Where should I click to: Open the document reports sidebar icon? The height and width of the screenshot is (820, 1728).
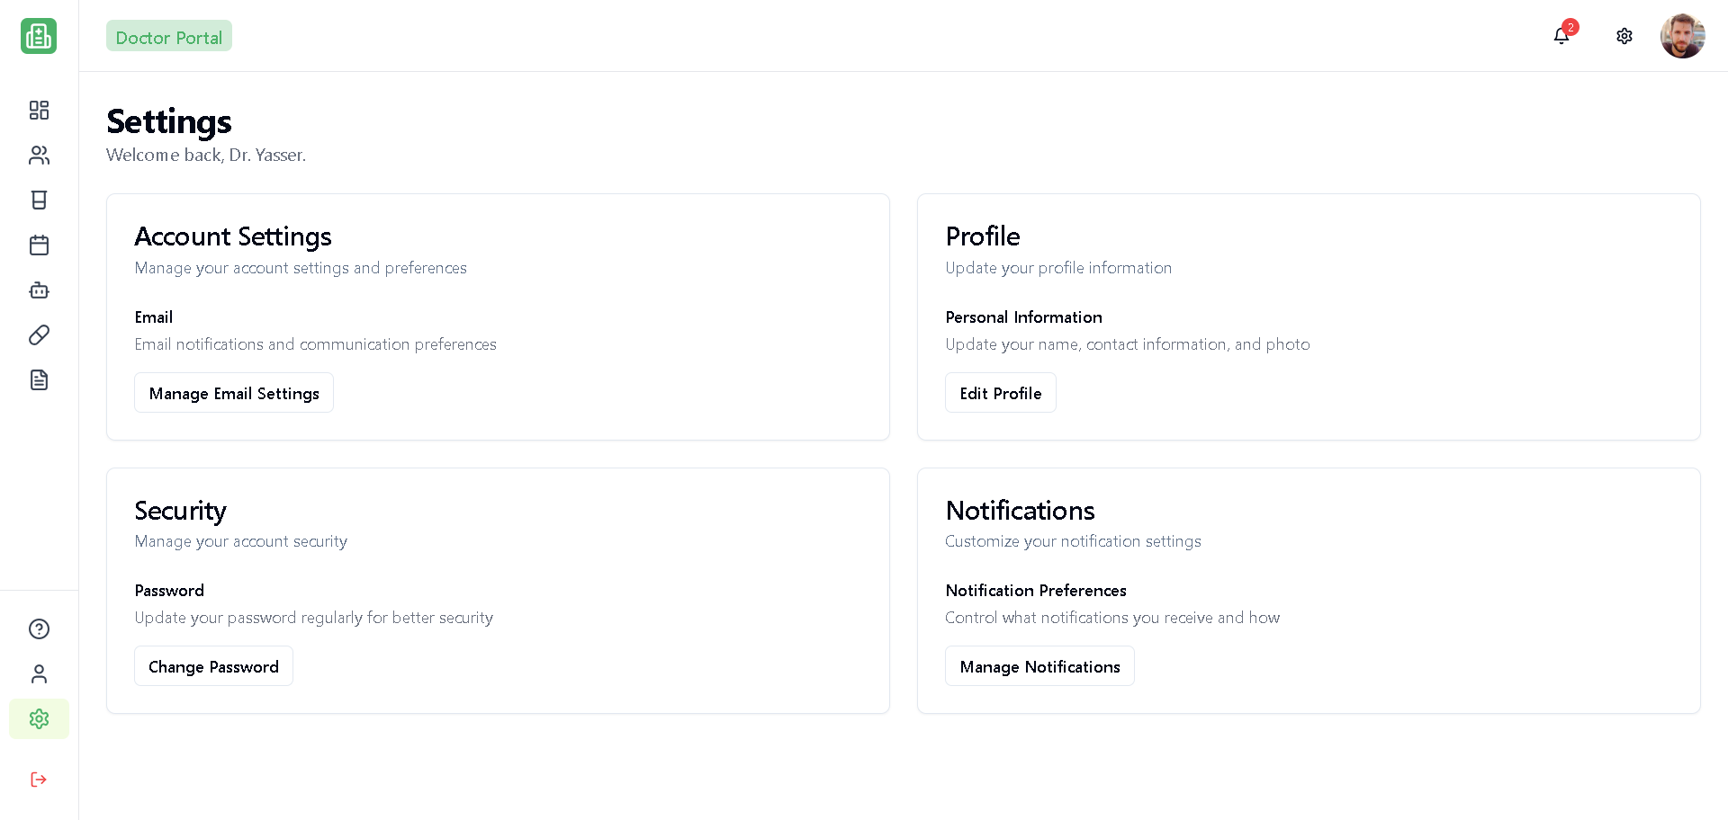pyautogui.click(x=39, y=379)
